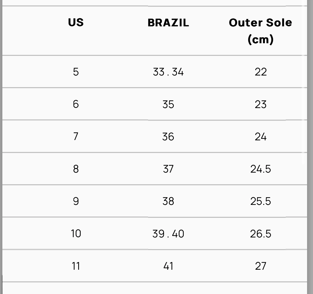
Task: Click the 22 cm outer sole value
Action: click(x=261, y=72)
